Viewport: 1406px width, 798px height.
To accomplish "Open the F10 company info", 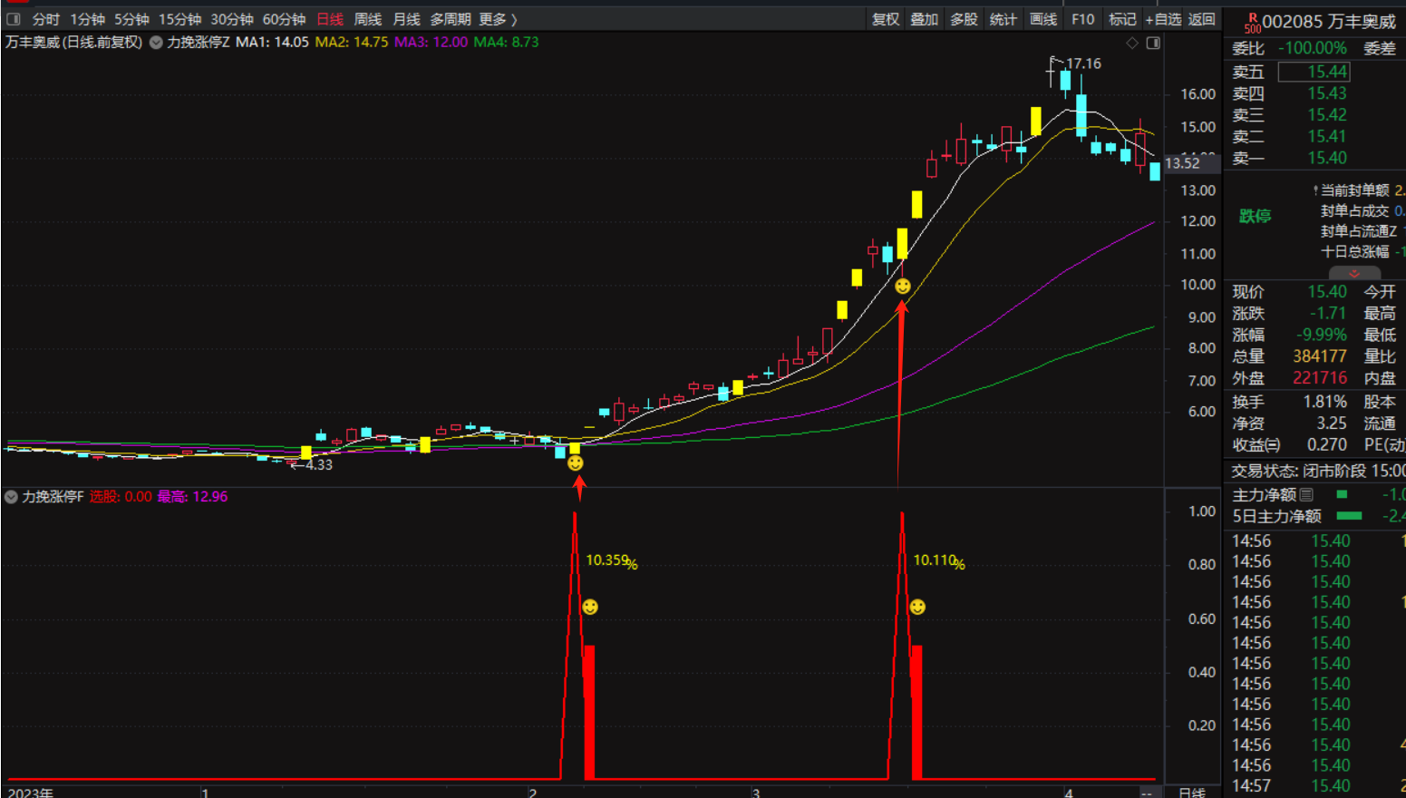I will tap(1082, 19).
